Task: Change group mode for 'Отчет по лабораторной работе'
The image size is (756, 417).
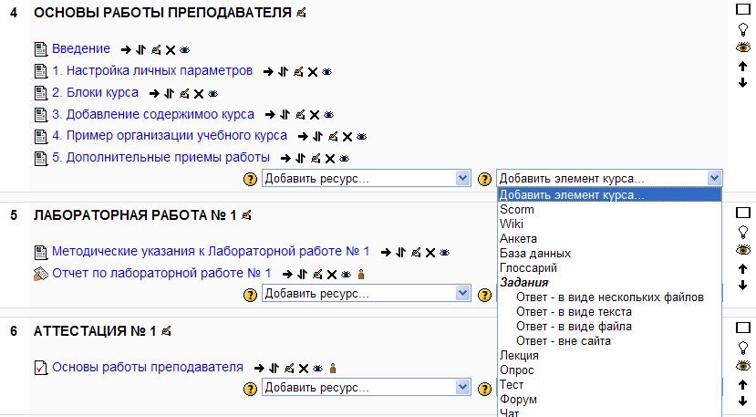Action: (361, 275)
